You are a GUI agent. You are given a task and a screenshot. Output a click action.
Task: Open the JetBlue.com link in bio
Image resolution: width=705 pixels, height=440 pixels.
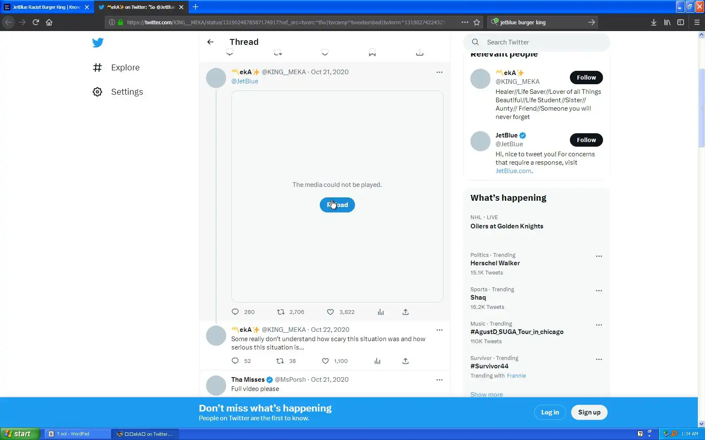click(513, 171)
